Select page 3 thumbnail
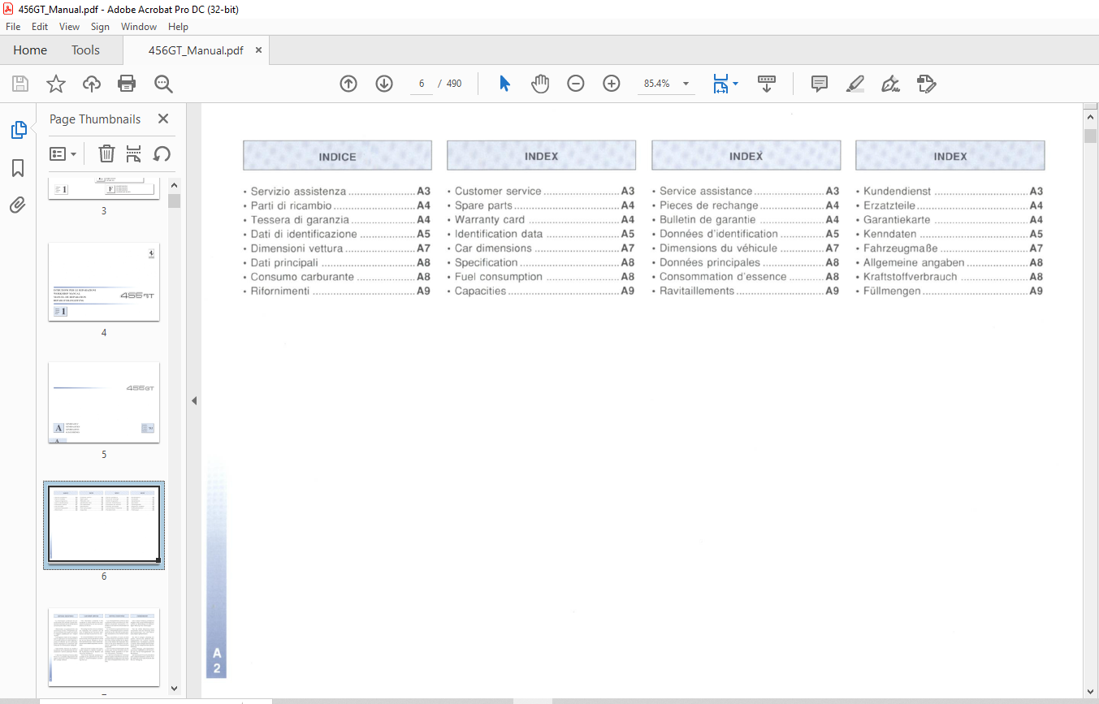 pyautogui.click(x=104, y=188)
